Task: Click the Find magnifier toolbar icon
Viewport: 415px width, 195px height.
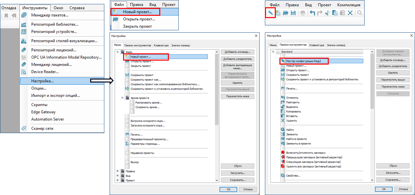Action: pyautogui.click(x=360, y=13)
